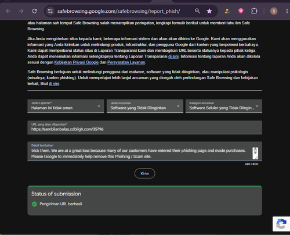Screen dimensions: 290x235
Task: Click the zoom magnifier icon in address bar
Action: [x=197, y=11]
